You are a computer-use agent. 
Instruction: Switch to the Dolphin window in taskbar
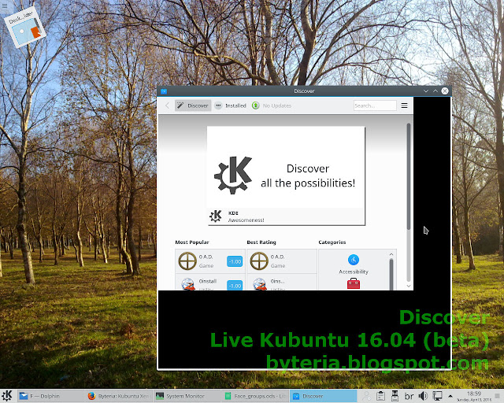(49, 396)
